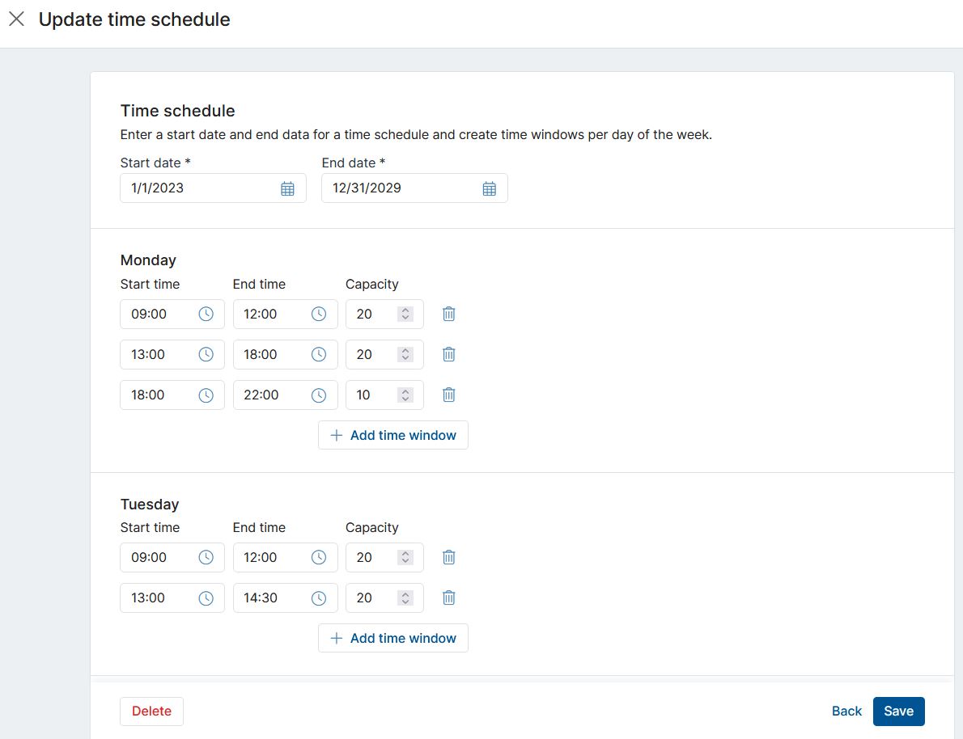Open the End date calendar picker
963x739 pixels.
tap(489, 188)
